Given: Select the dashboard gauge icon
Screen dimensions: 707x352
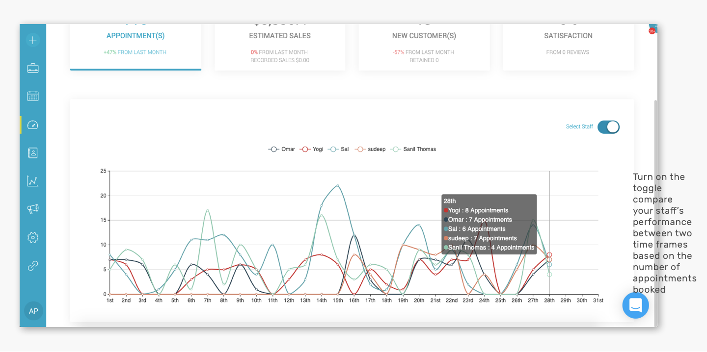Looking at the screenshot, I should (x=33, y=125).
